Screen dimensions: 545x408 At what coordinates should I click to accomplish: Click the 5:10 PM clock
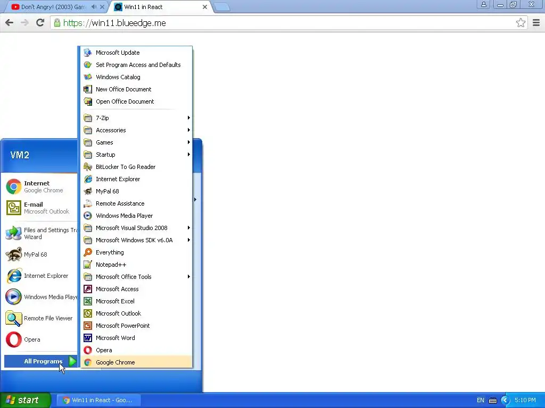tap(525, 400)
